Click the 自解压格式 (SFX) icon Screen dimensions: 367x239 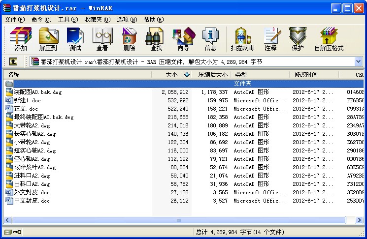pos(329,39)
